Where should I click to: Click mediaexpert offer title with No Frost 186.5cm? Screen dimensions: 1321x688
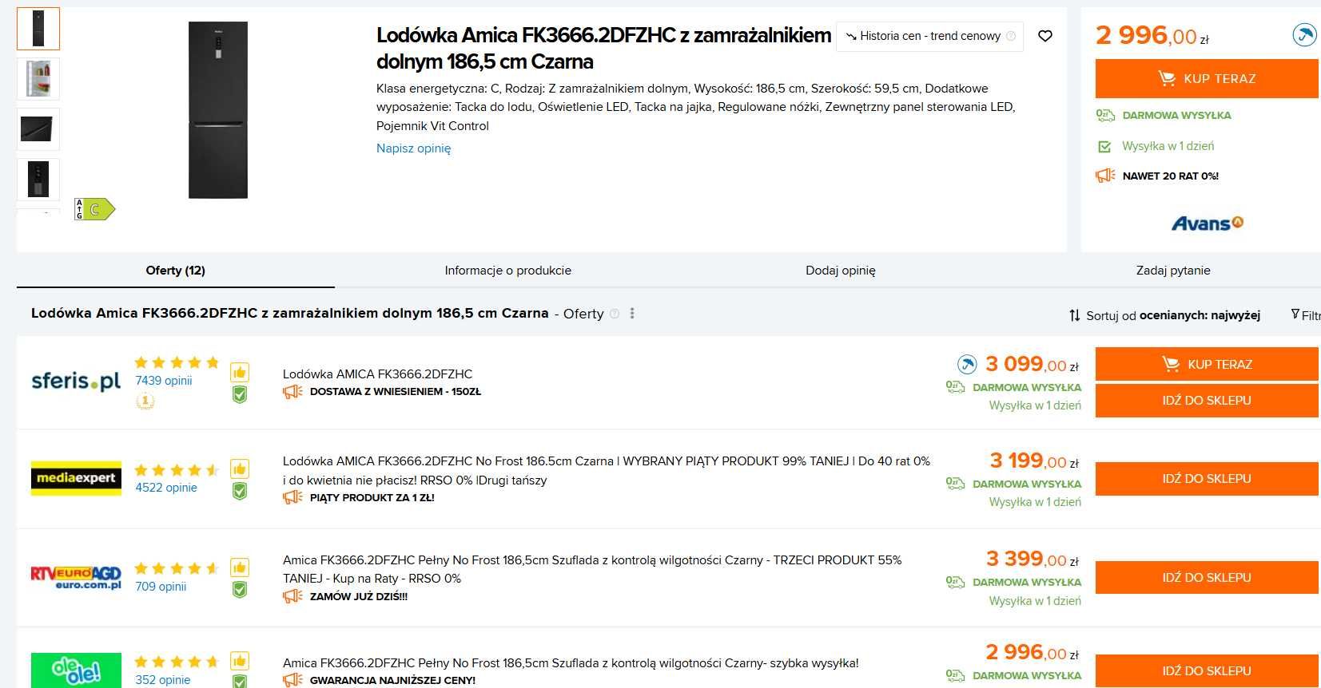click(x=607, y=471)
